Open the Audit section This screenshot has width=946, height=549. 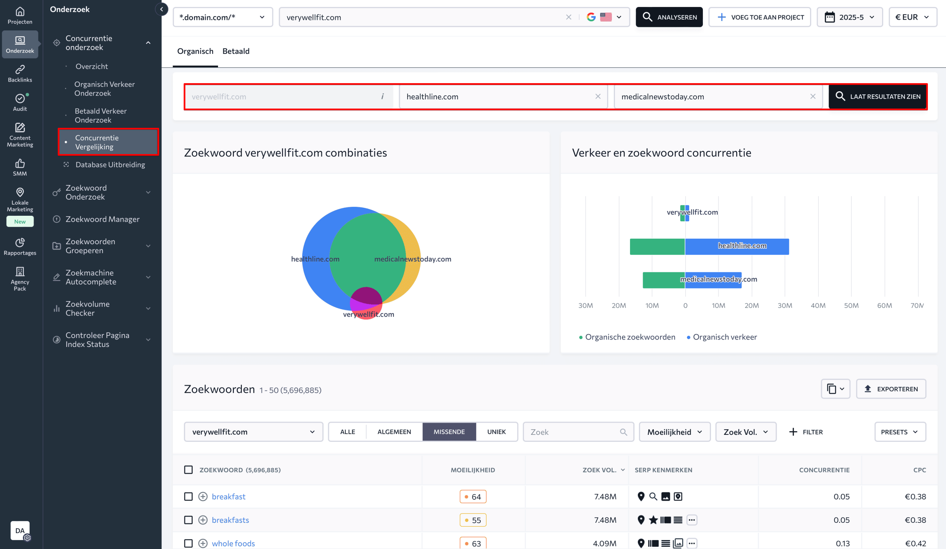click(x=20, y=102)
